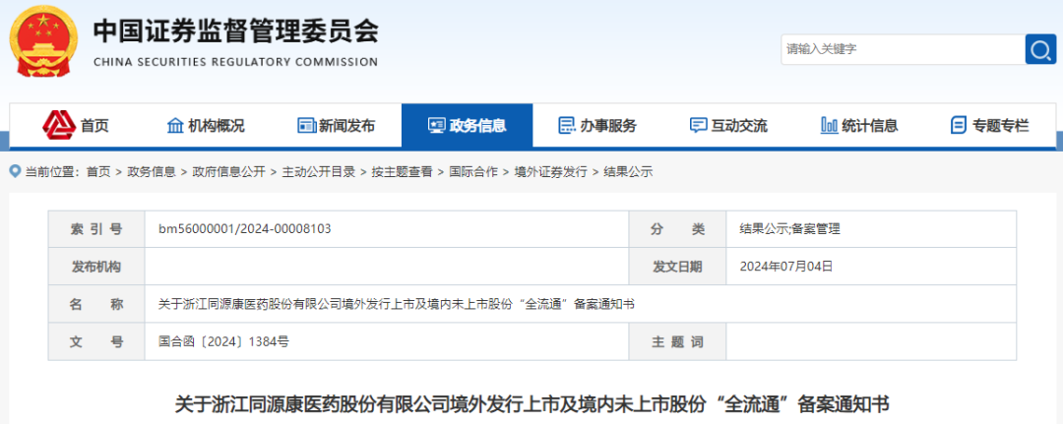Click the 中国证券监督管理委员会 site title
Screen dimensions: 1063x424
point(235,32)
